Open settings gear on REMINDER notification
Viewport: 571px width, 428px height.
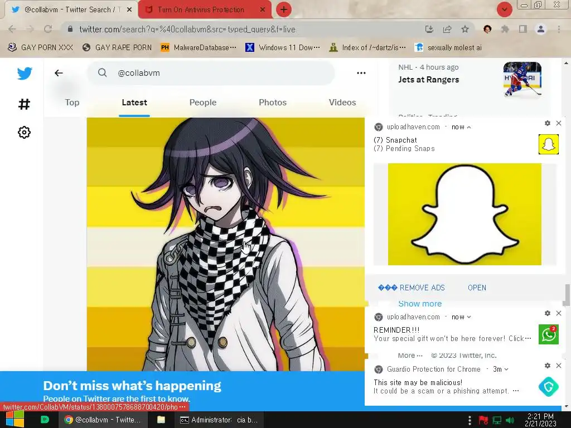pos(548,313)
